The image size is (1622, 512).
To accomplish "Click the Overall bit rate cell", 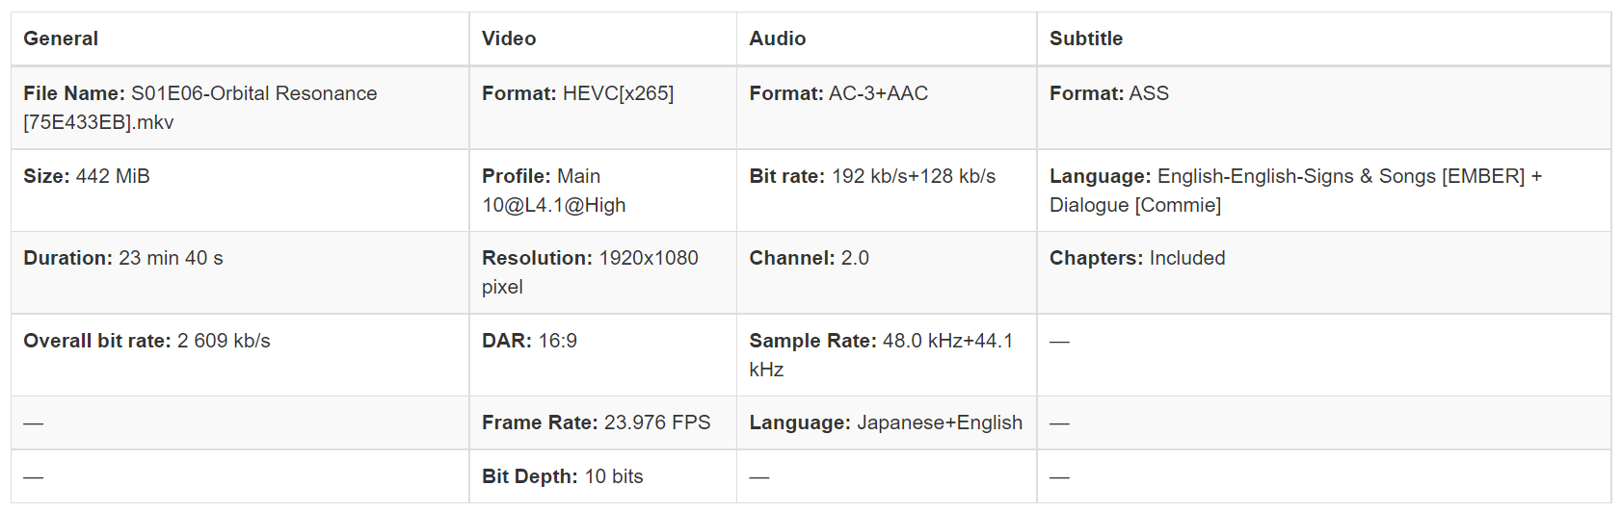I will pos(146,341).
